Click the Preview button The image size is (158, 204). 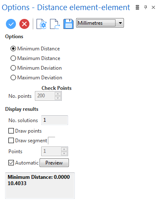54,163
